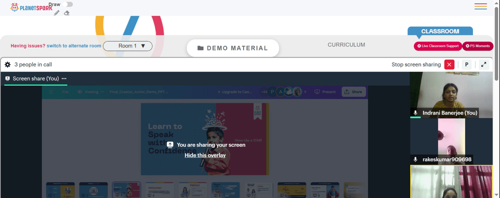Click Indrani Banerjee microphone icon

pos(415,113)
